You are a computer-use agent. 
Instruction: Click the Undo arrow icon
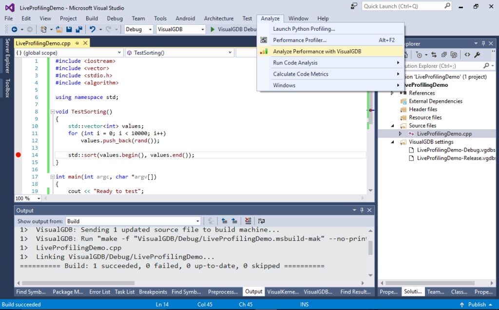93,29
